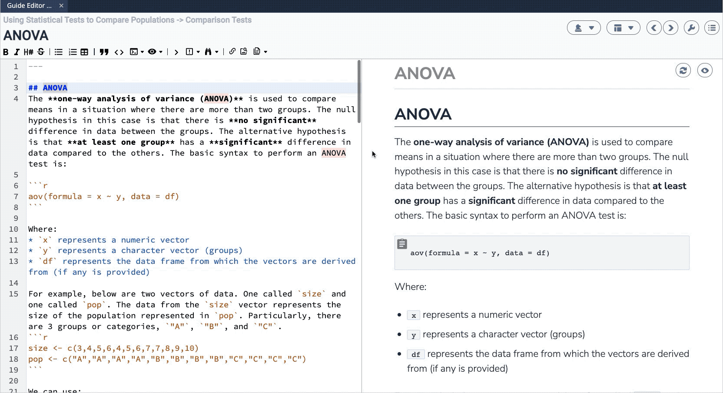Insert a hyperlink using the link icon
The height and width of the screenshot is (393, 723).
point(232,51)
